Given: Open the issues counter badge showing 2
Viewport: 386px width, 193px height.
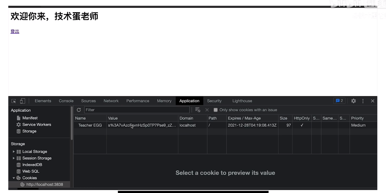Looking at the screenshot, I should (x=339, y=101).
